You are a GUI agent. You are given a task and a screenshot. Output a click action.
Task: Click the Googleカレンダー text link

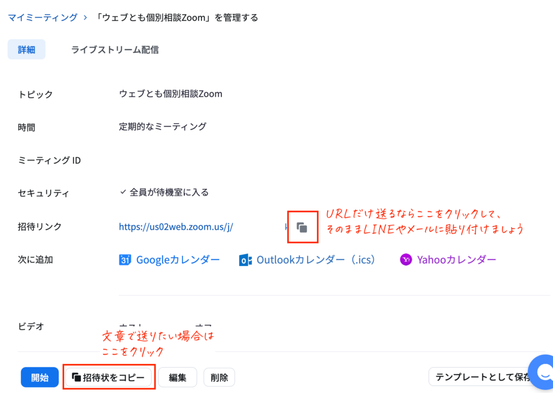point(178,260)
